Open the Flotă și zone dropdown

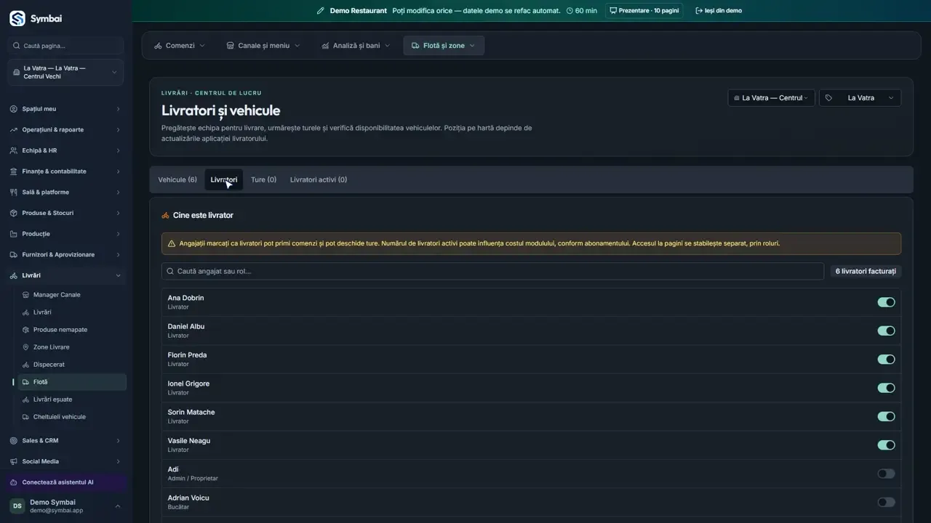[x=444, y=46]
